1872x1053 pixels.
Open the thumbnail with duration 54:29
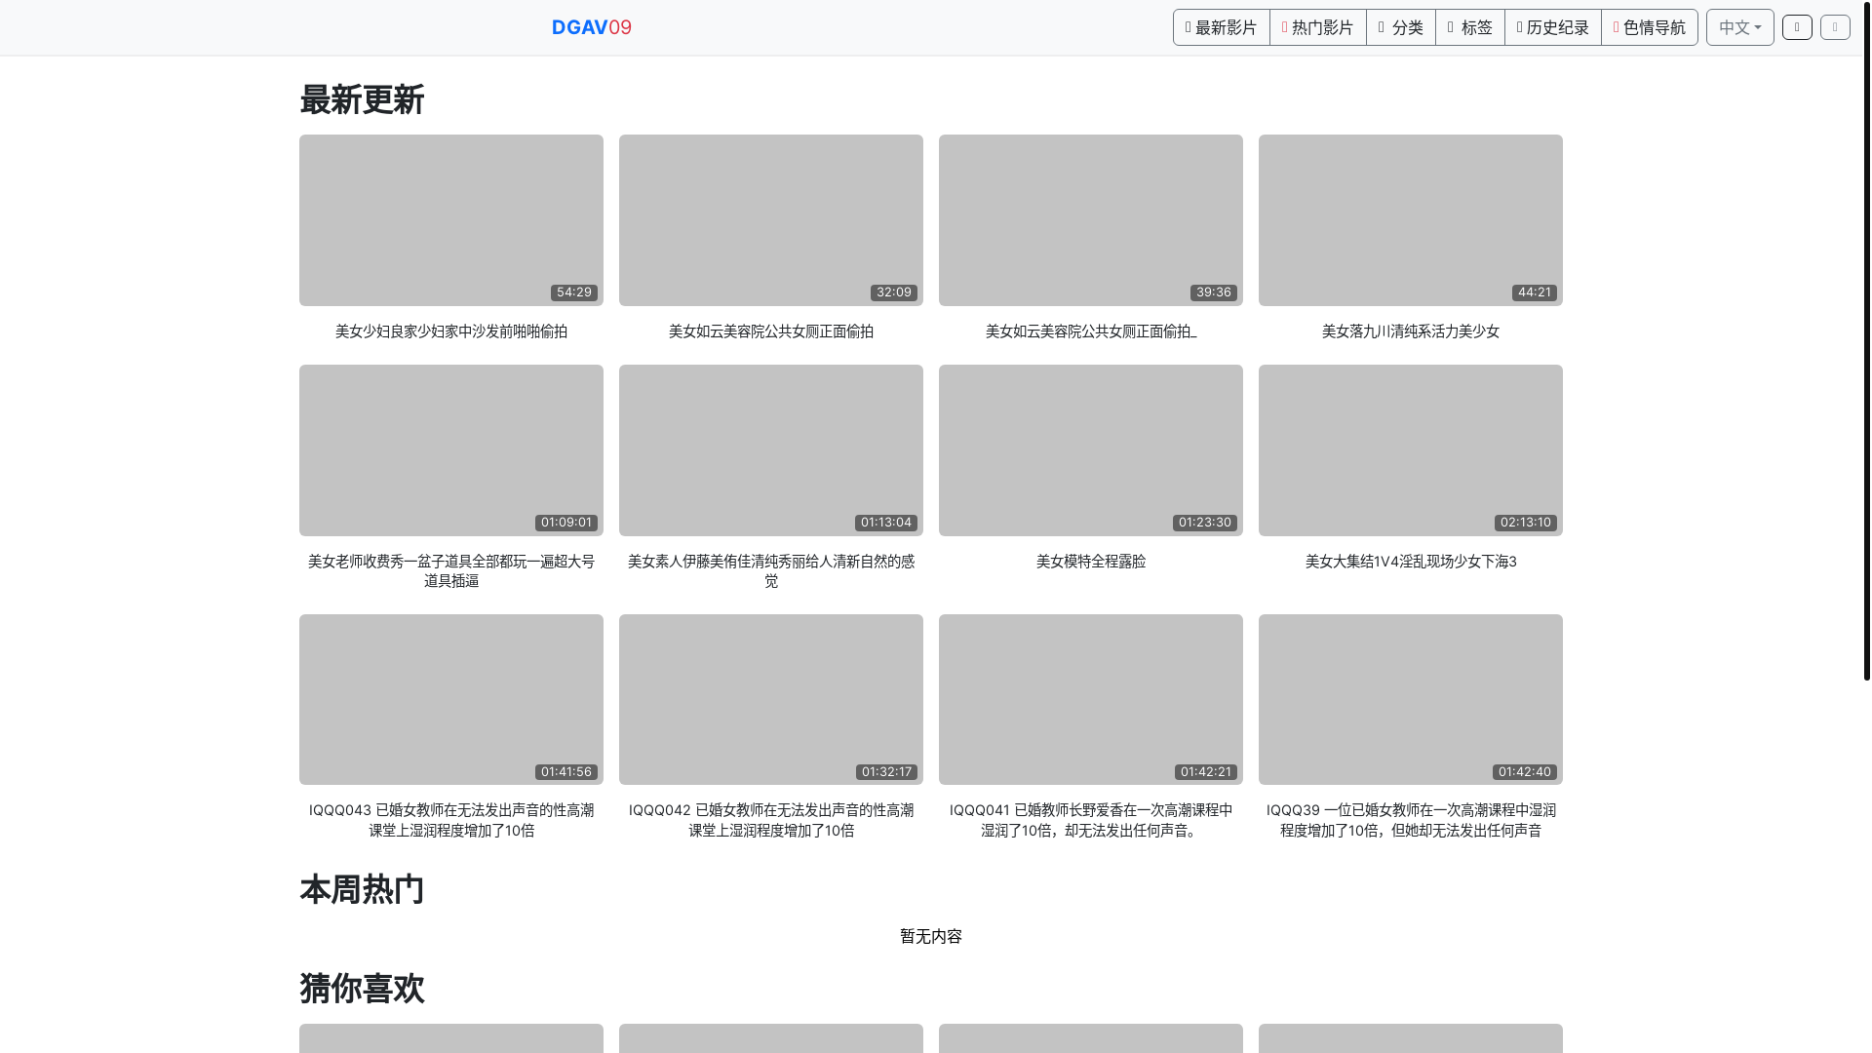(451, 220)
